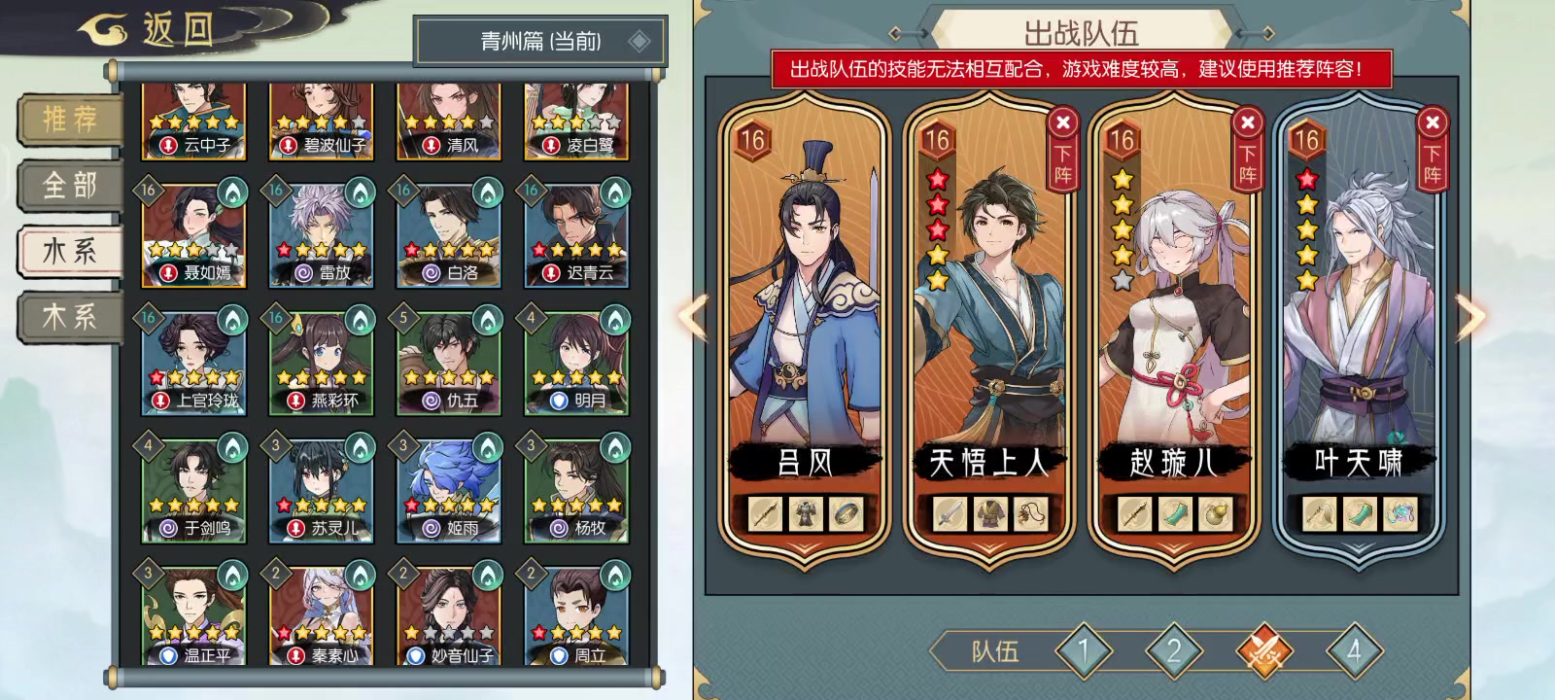
Task: Select team slot 1 diamond
Action: click(x=1084, y=651)
